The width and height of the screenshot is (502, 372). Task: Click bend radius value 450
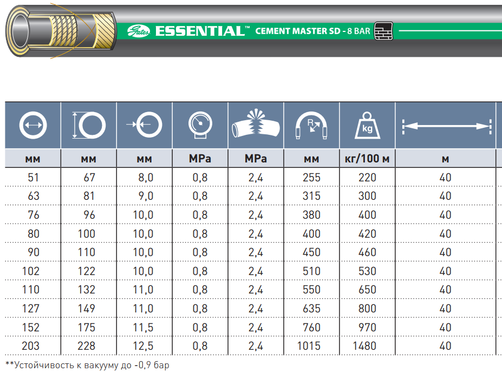[311, 252]
